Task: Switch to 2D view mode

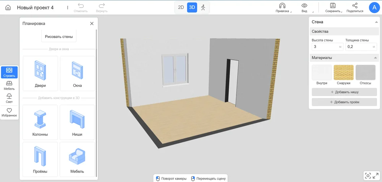Action: [x=181, y=7]
